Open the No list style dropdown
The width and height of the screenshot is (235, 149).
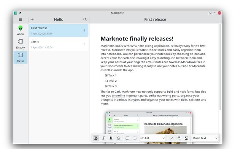152,138
